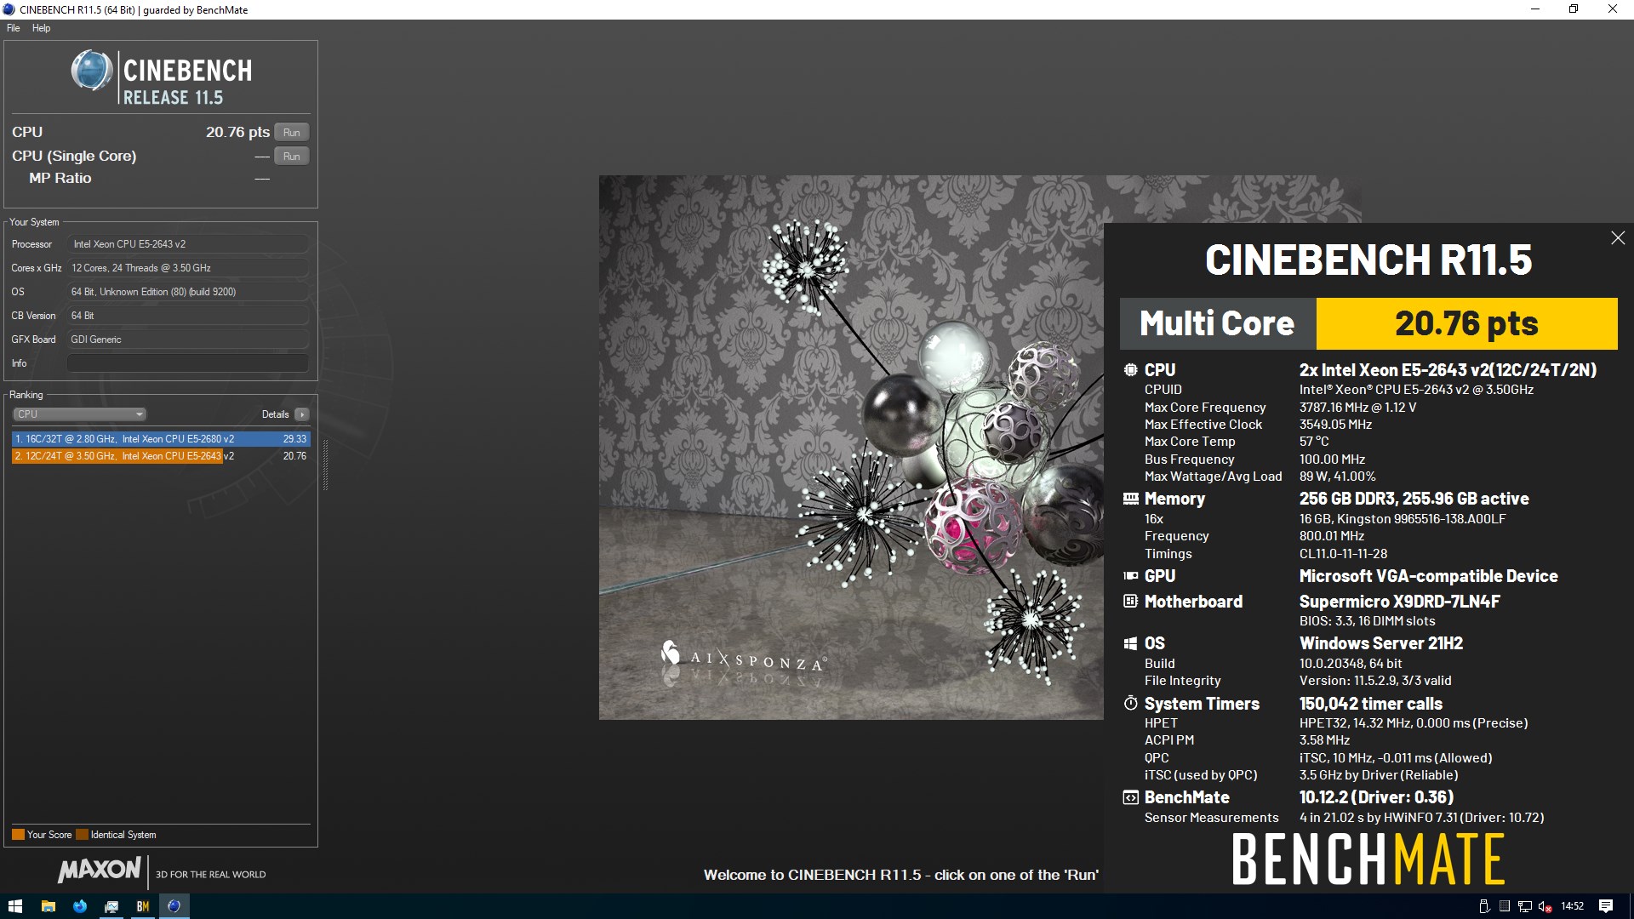Click the empty Info input field
This screenshot has height=919, width=1634.
[x=187, y=363]
